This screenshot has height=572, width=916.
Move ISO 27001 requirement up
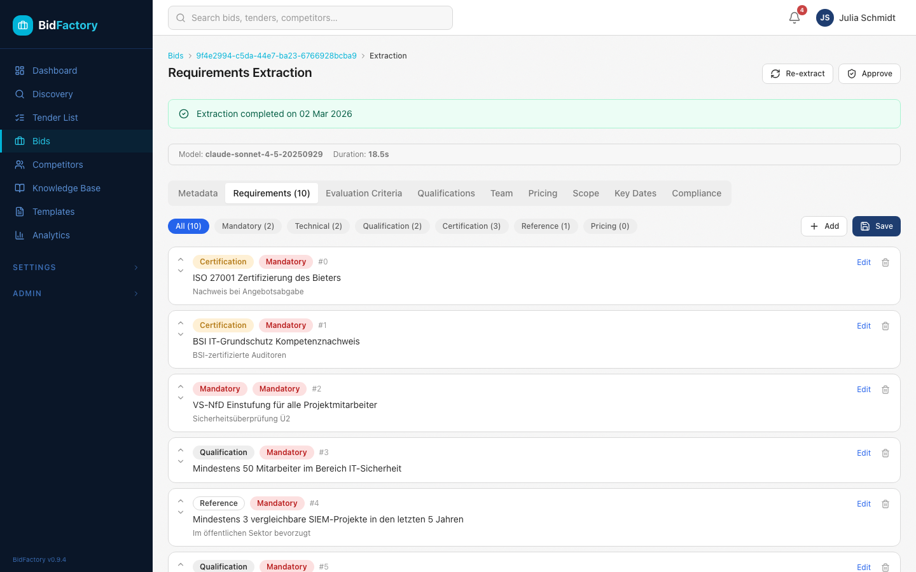pyautogui.click(x=181, y=259)
